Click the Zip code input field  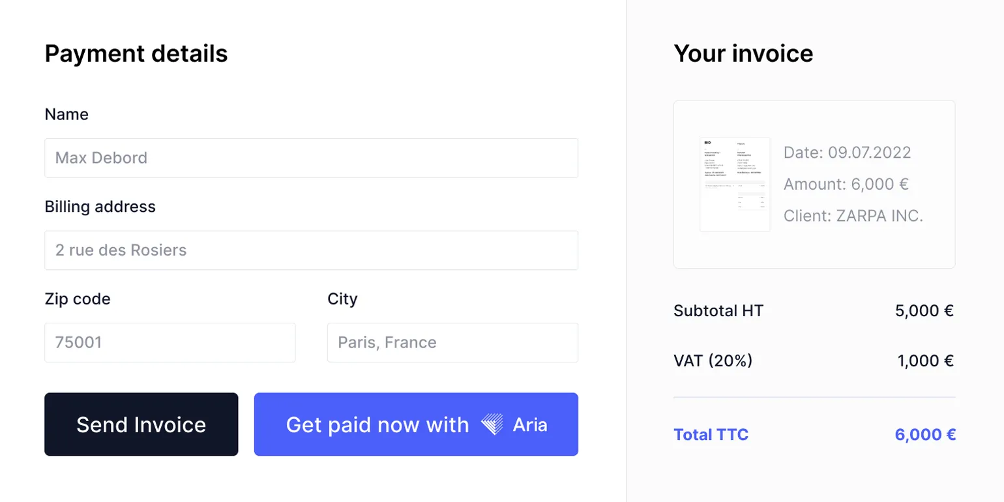[170, 342]
